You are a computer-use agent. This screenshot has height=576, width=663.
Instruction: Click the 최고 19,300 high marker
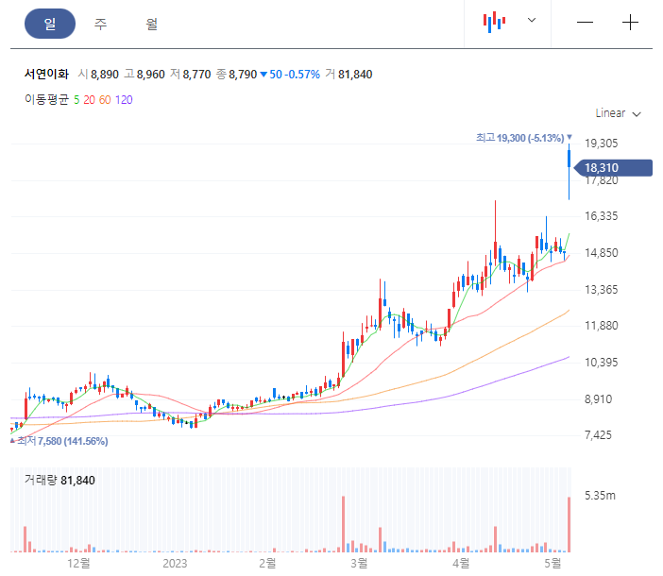pos(524,138)
